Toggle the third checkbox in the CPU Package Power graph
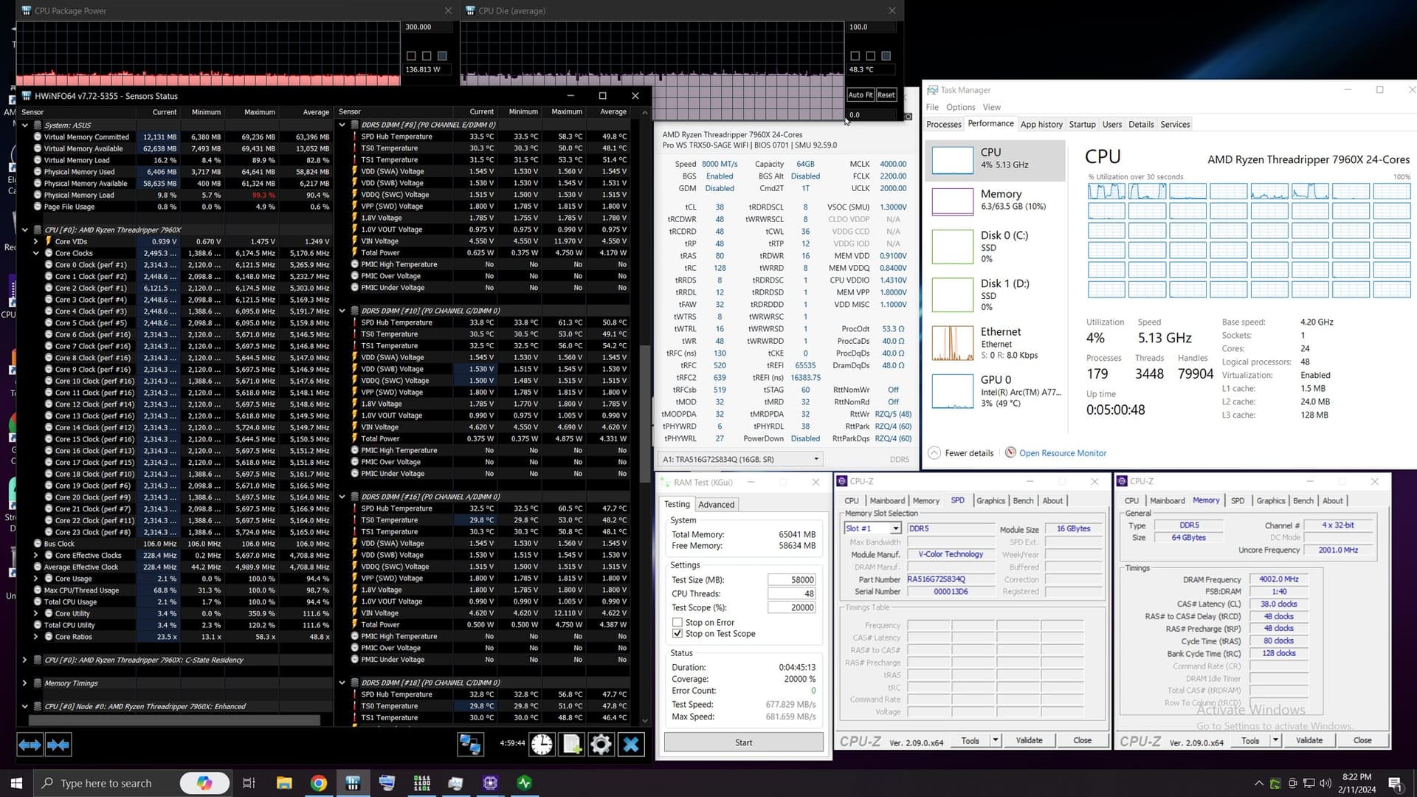 (x=442, y=55)
